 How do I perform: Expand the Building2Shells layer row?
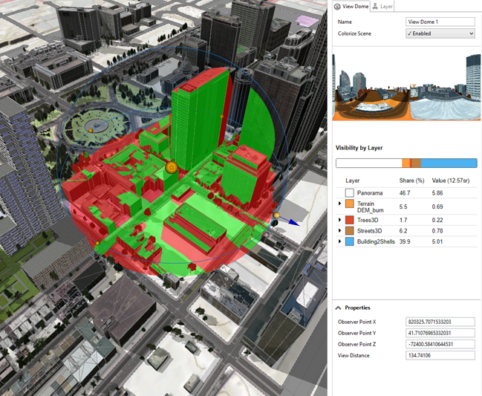click(x=340, y=241)
